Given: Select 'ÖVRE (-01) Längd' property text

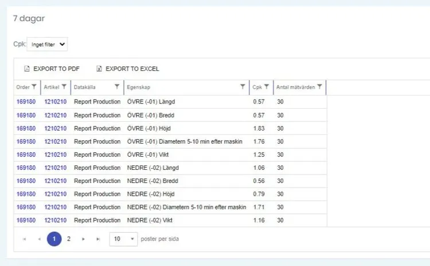Looking at the screenshot, I should 151,102.
